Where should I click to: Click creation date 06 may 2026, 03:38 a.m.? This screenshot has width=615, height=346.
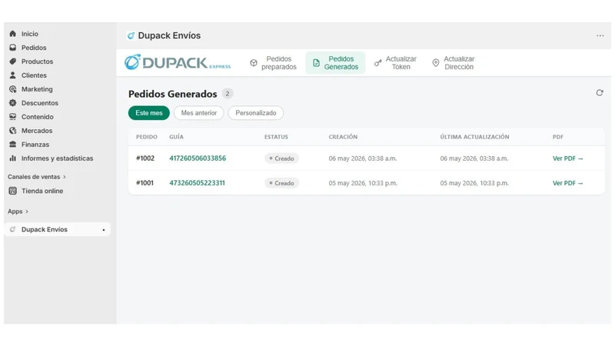363,158
